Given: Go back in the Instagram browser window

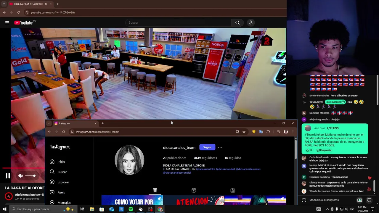Looking at the screenshot, I should 49,132.
